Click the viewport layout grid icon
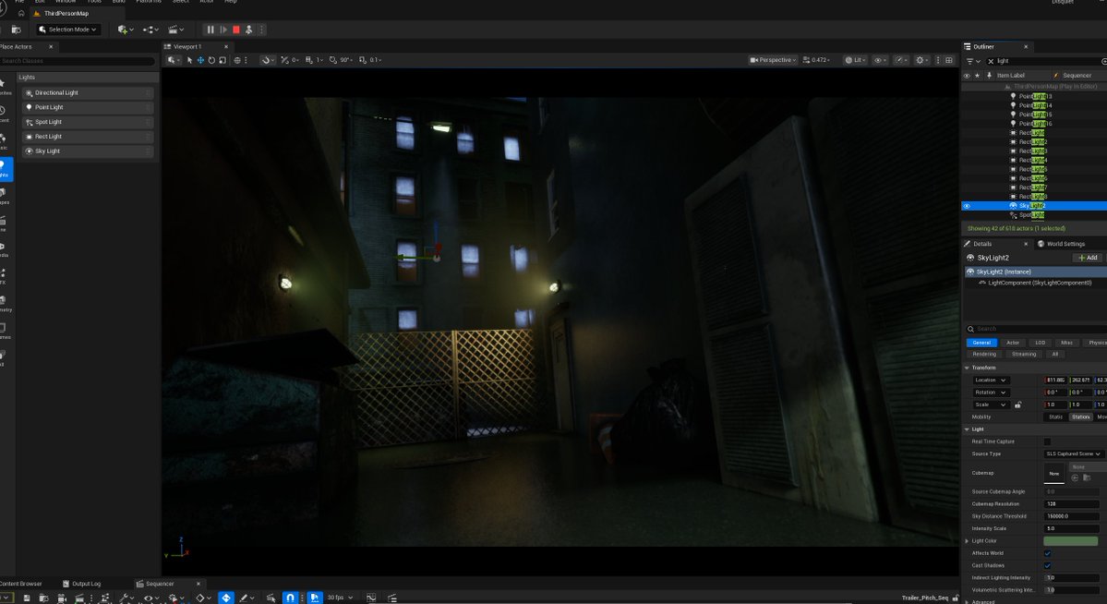Image resolution: width=1107 pixels, height=604 pixels. click(949, 60)
